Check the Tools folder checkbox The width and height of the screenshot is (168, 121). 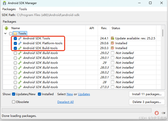pyautogui.click(x=11, y=34)
